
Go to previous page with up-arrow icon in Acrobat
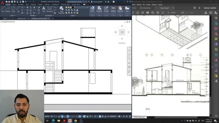pyautogui.click(x=158, y=13)
